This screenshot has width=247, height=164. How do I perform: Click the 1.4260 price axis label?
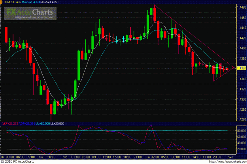(x=241, y=119)
